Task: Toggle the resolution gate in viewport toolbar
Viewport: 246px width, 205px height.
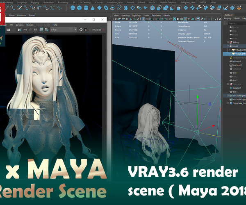Action: tap(151, 19)
